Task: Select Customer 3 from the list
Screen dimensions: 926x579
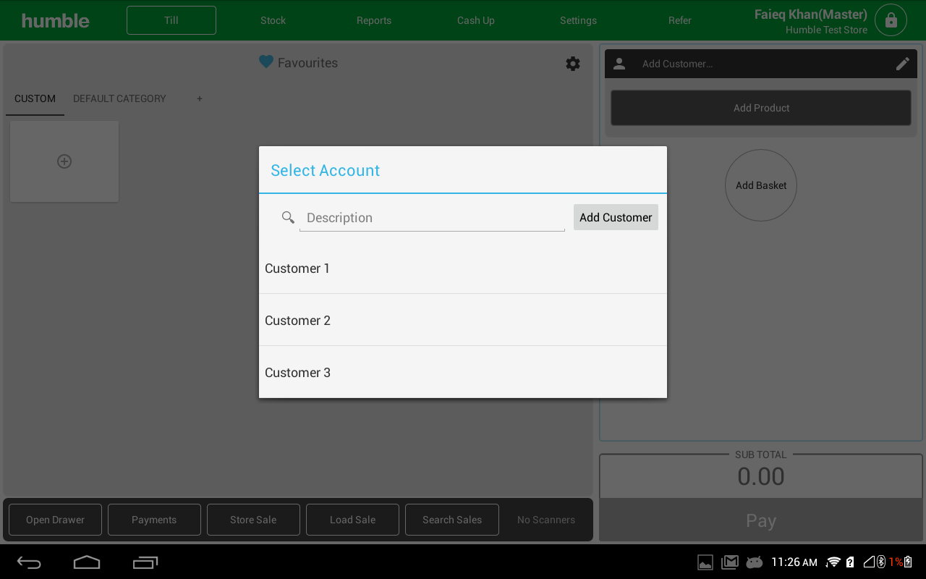Action: (463, 372)
